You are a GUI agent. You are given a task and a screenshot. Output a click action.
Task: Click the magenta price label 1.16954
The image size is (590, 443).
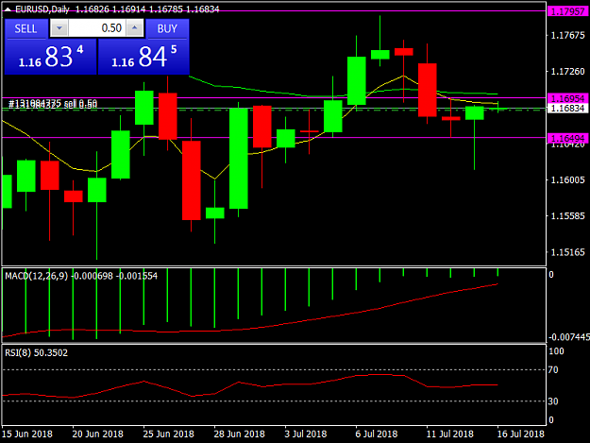[x=567, y=98]
